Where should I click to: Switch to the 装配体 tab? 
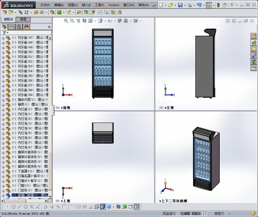pyautogui.click(x=8, y=19)
